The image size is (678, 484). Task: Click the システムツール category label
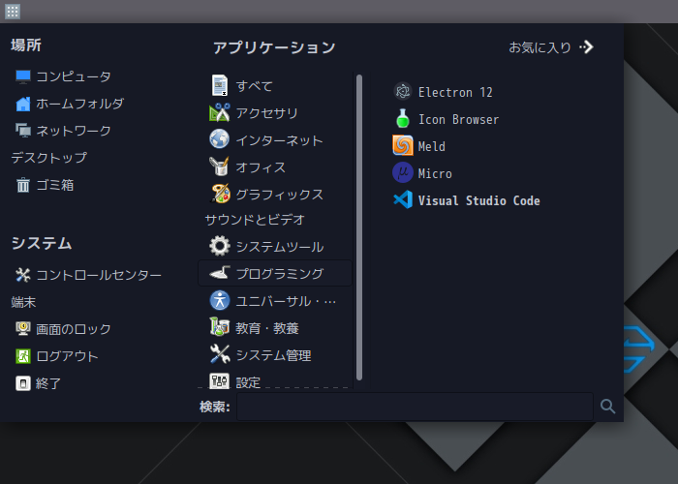click(280, 247)
